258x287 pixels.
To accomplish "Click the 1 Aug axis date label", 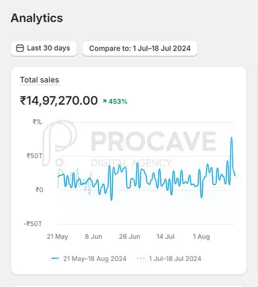I will point(201,236).
